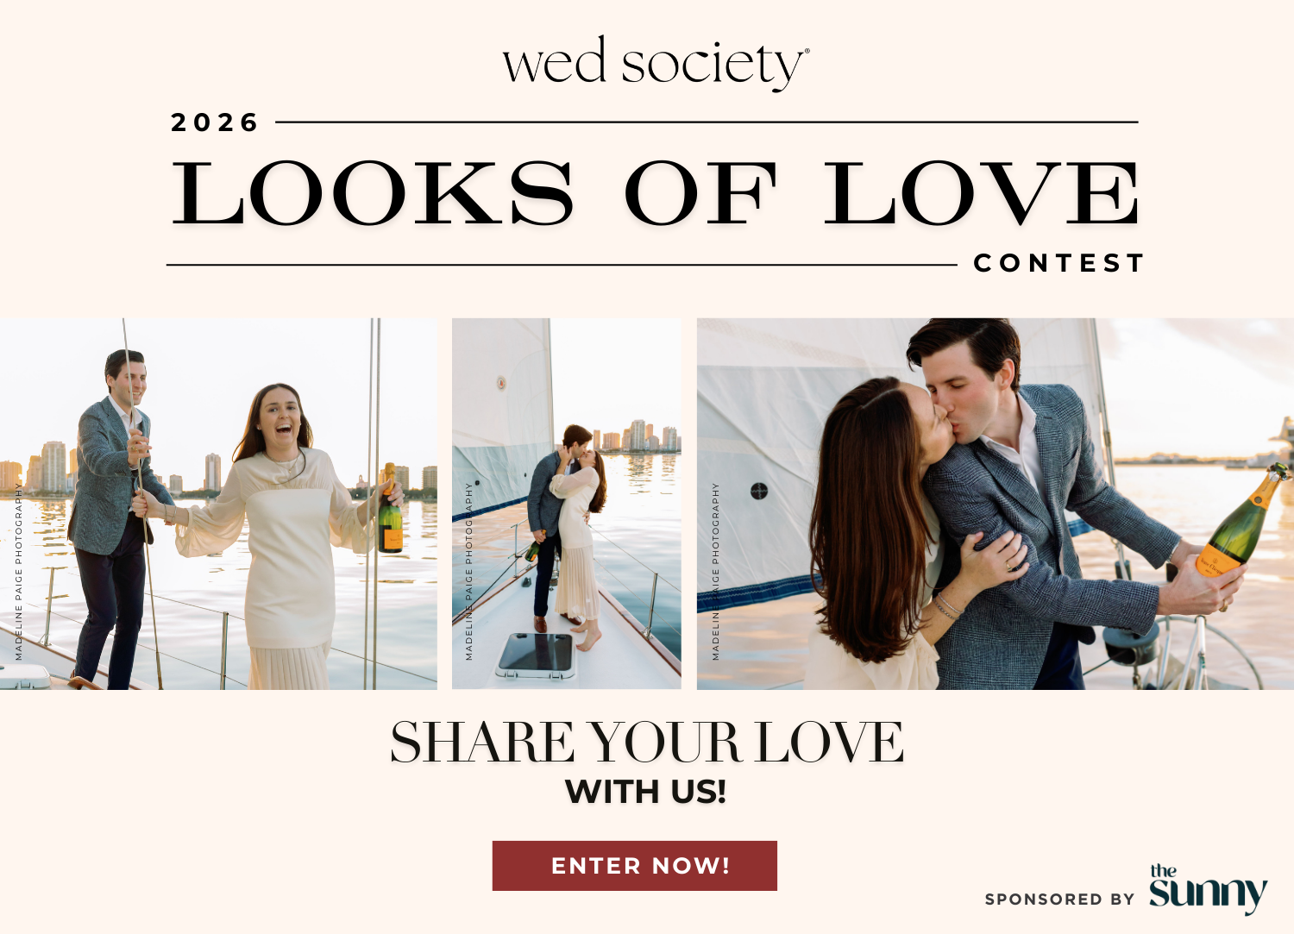Click the city skyline in middle photo
This screenshot has height=934, width=1294.
click(637, 436)
